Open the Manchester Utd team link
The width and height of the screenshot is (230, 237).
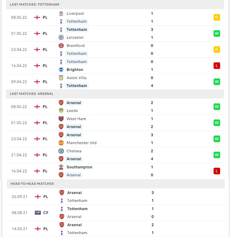coord(81,143)
